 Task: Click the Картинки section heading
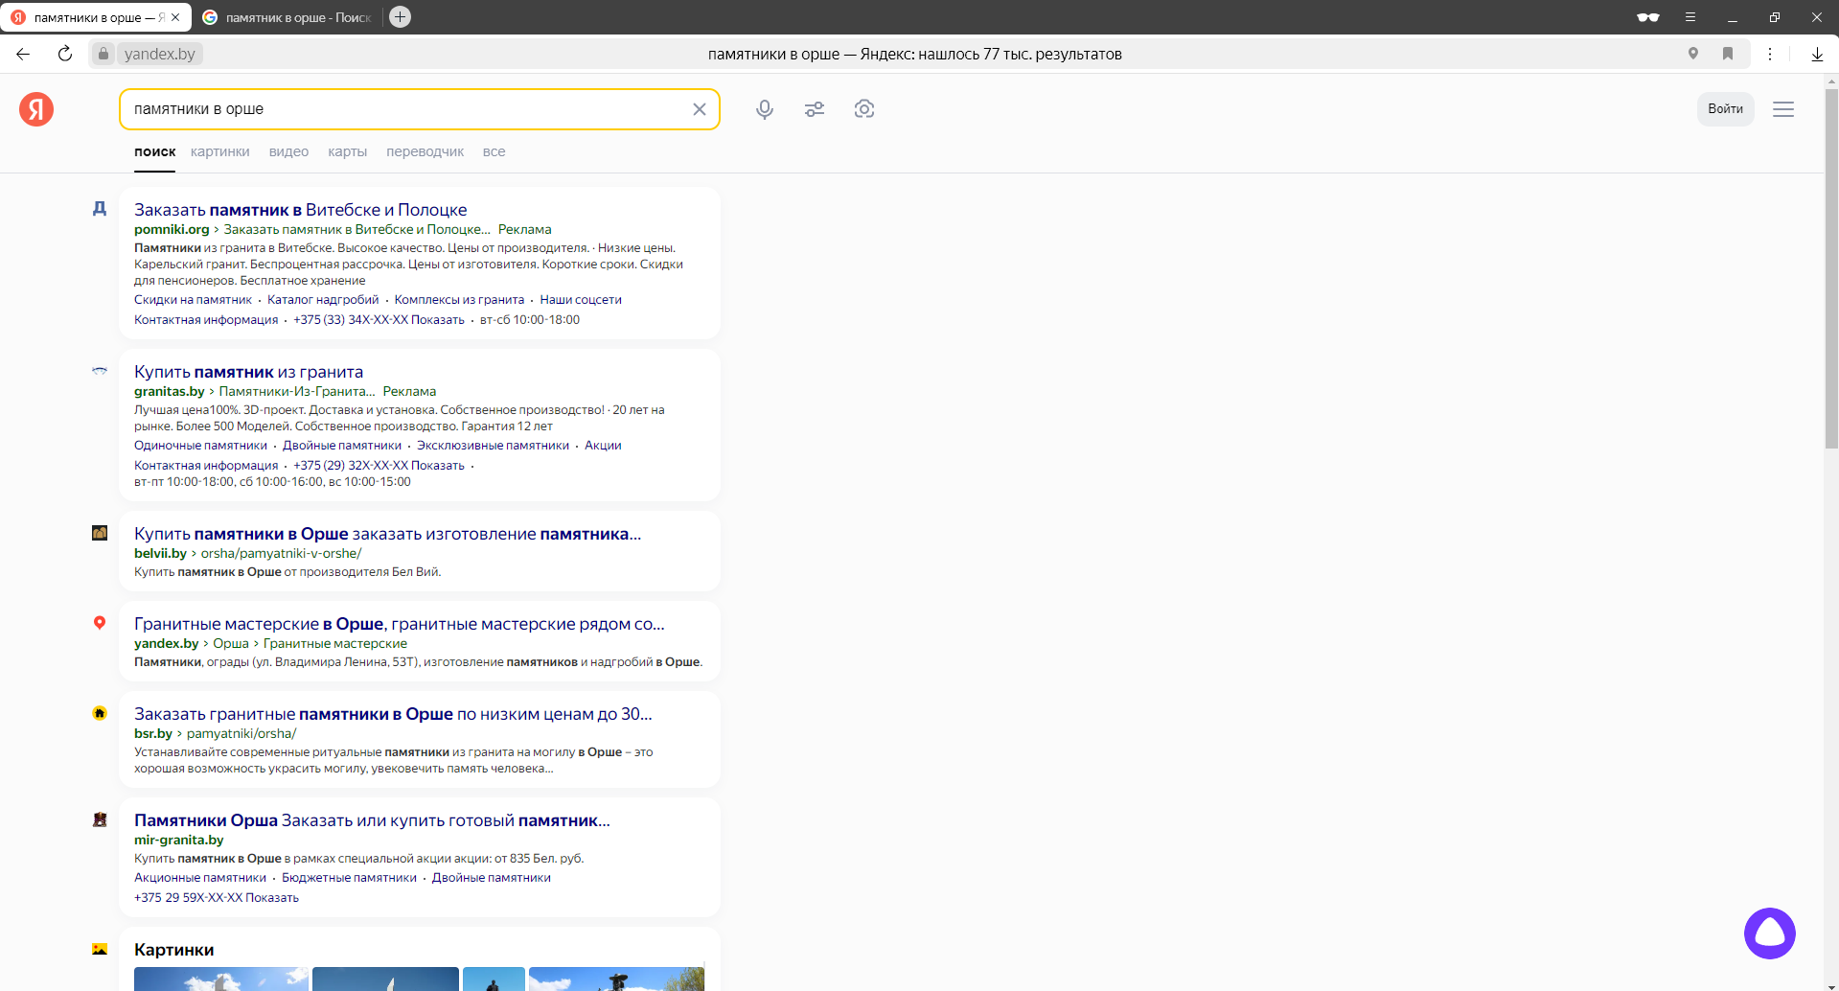173,950
